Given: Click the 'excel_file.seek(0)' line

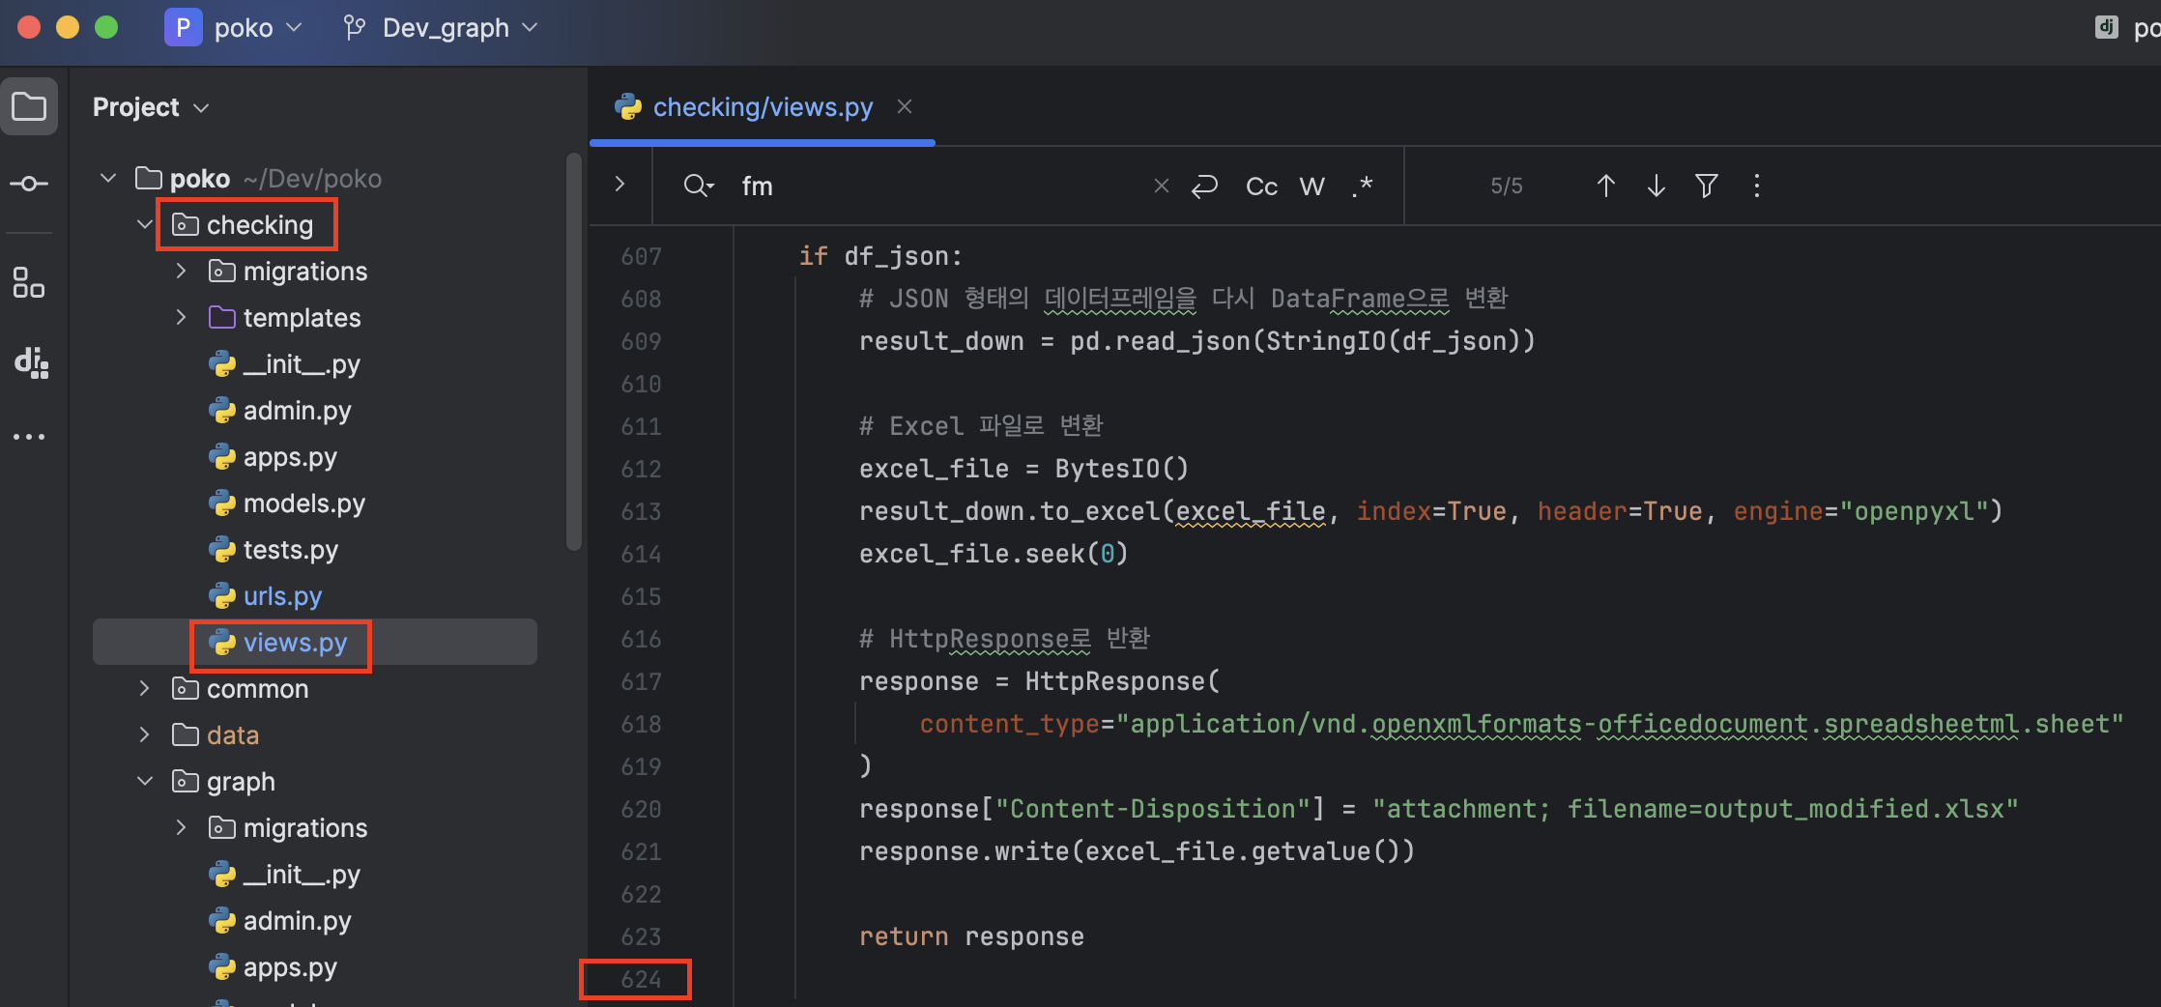Looking at the screenshot, I should (x=994, y=554).
